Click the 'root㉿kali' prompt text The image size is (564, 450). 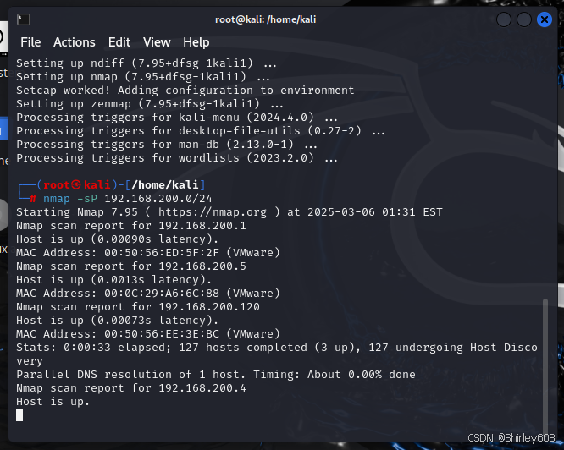76,185
